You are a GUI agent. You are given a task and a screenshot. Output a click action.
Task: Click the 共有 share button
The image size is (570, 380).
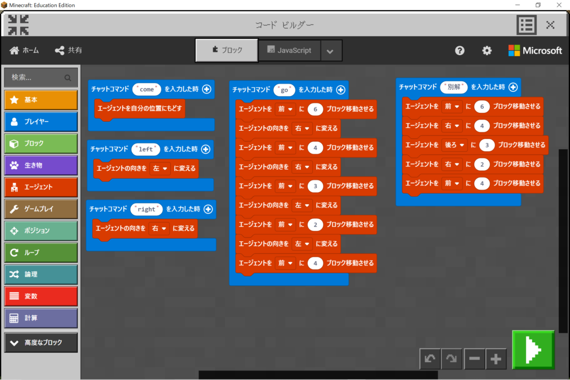[x=68, y=51]
